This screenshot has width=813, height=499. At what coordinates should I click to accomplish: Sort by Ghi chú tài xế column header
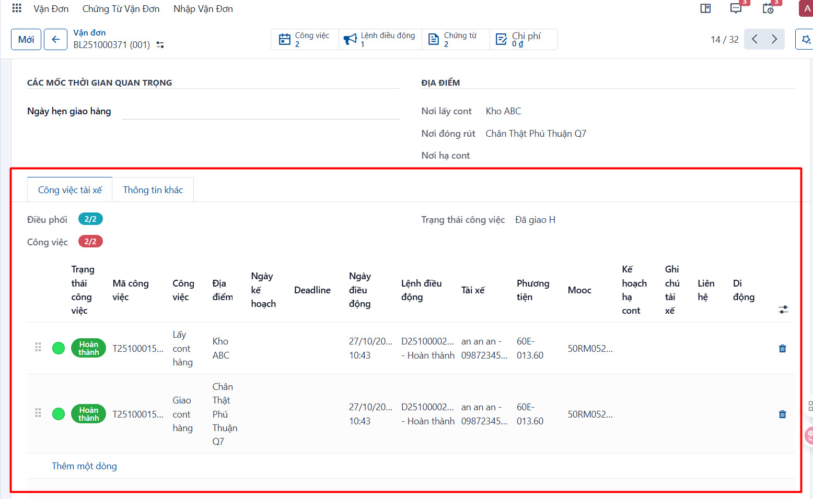pyautogui.click(x=672, y=290)
